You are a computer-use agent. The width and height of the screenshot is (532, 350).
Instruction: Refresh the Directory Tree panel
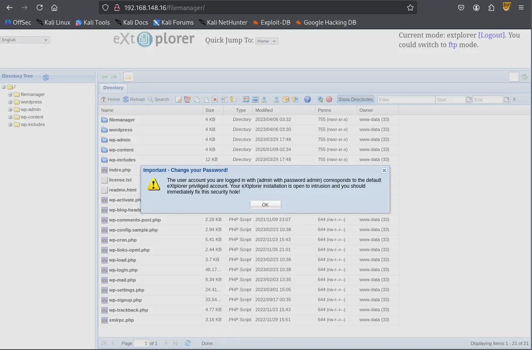click(x=46, y=77)
